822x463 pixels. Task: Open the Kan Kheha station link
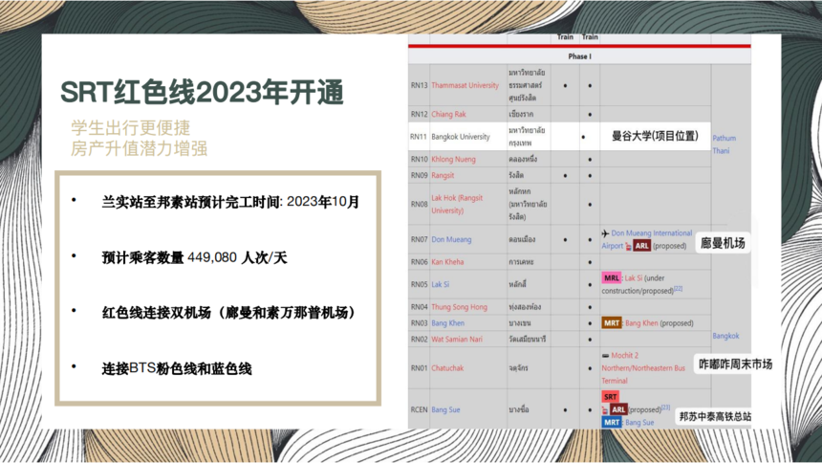447,262
